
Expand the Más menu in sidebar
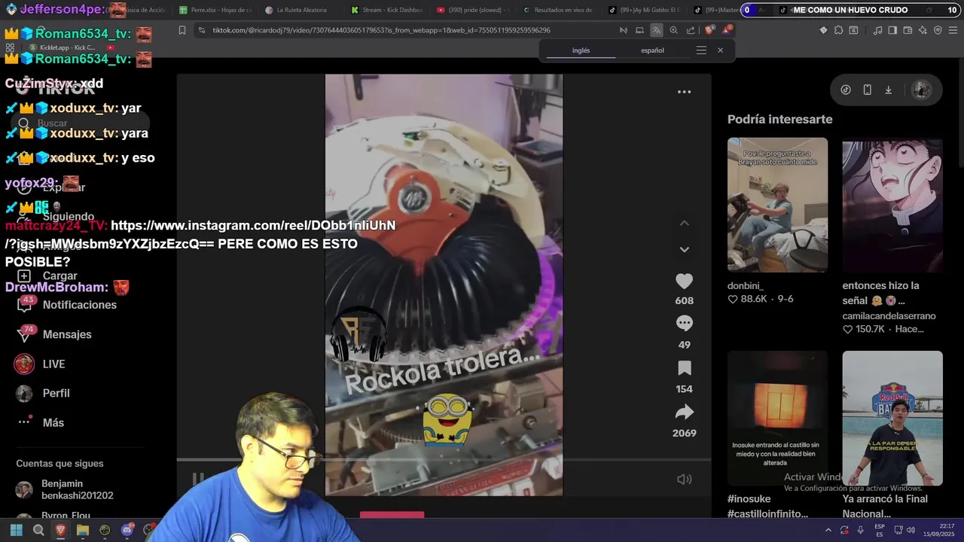pyautogui.click(x=41, y=422)
